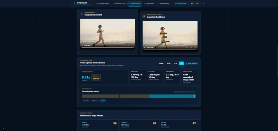This screenshot has width=278, height=131.
Task: Click the Replay button
Action: tap(161, 63)
